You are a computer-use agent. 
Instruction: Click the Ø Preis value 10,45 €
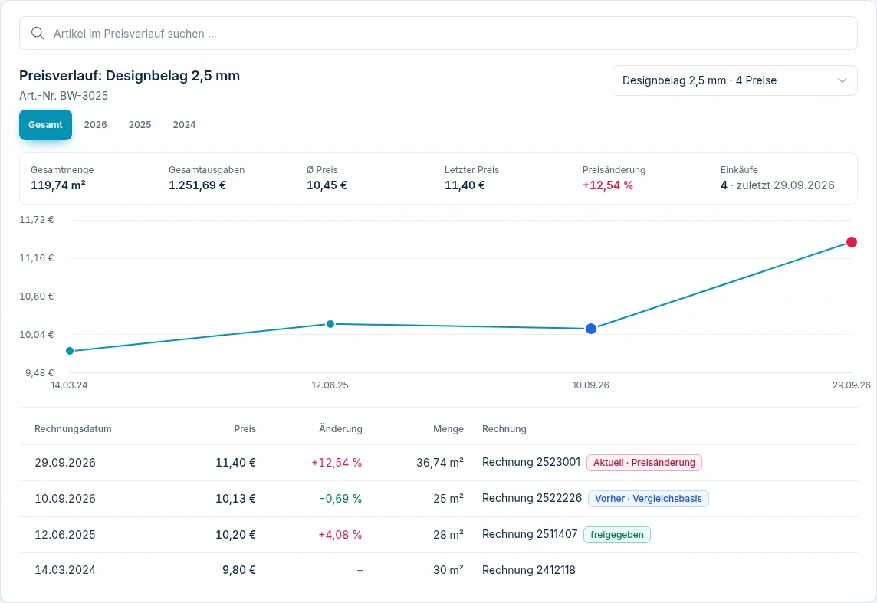tap(327, 185)
